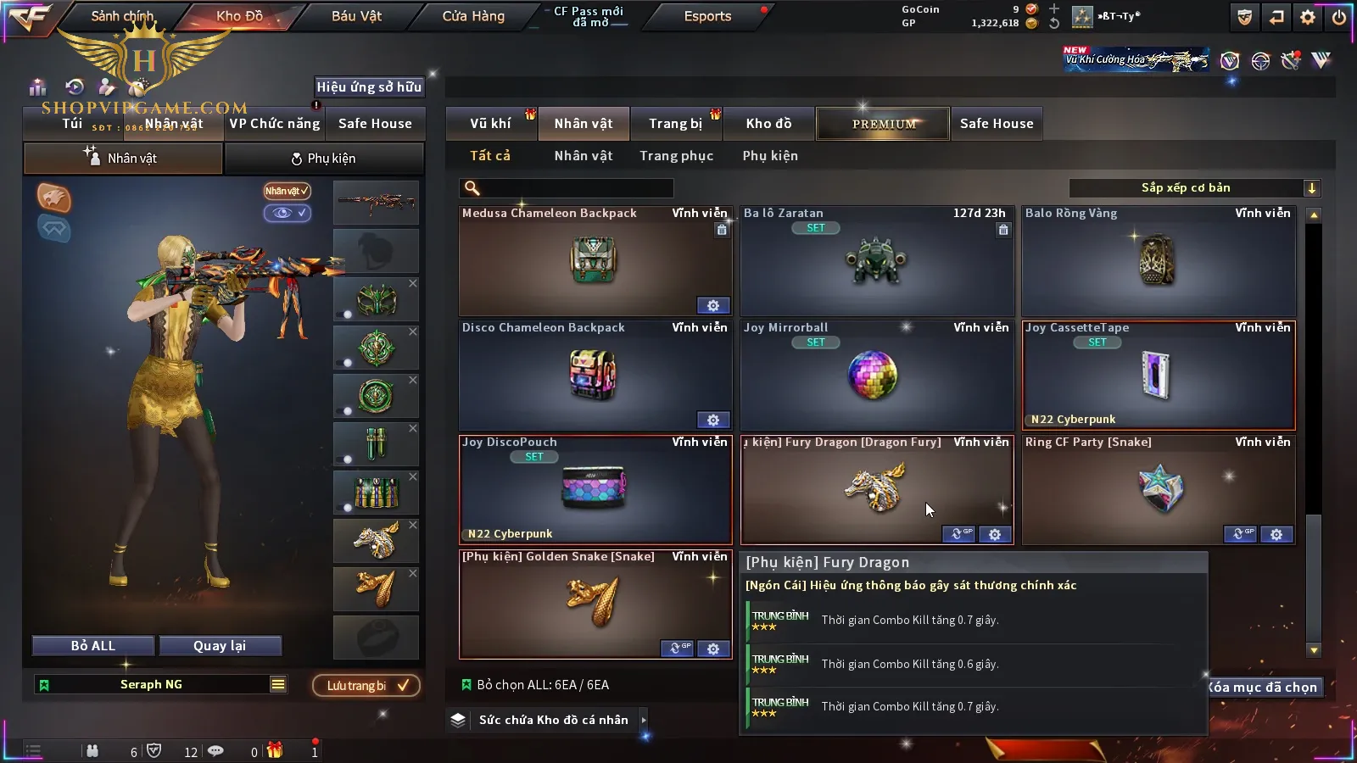Viewport: 1357px width, 763px height.
Task: Switch to the PREMIUM tab
Action: click(x=883, y=124)
